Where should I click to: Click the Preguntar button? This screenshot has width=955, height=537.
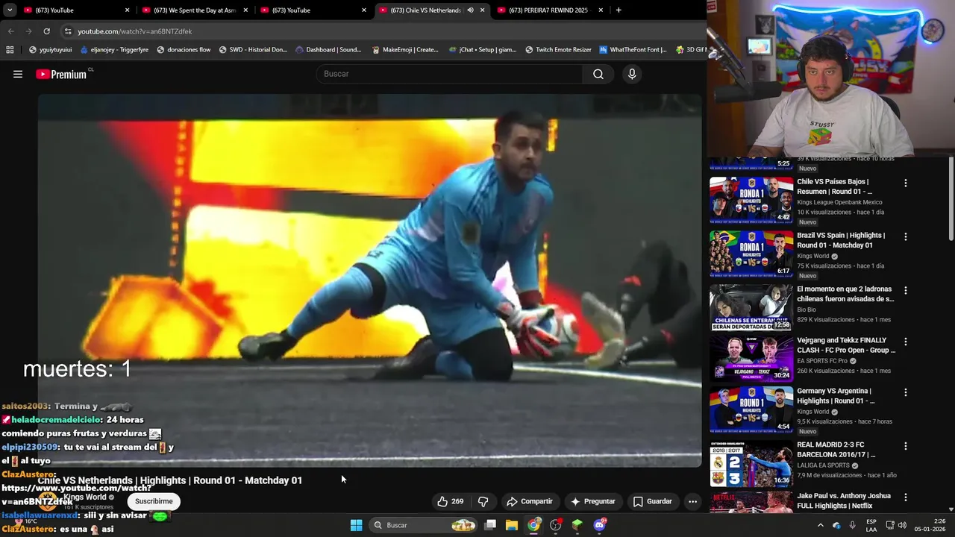click(x=593, y=501)
